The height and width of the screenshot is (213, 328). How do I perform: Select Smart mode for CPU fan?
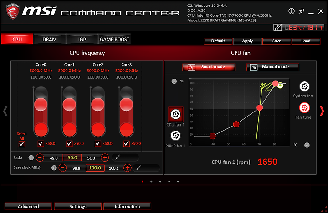point(209,67)
